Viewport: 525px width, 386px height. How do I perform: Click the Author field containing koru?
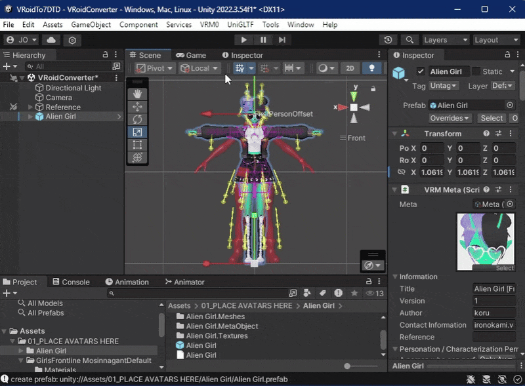(494, 313)
